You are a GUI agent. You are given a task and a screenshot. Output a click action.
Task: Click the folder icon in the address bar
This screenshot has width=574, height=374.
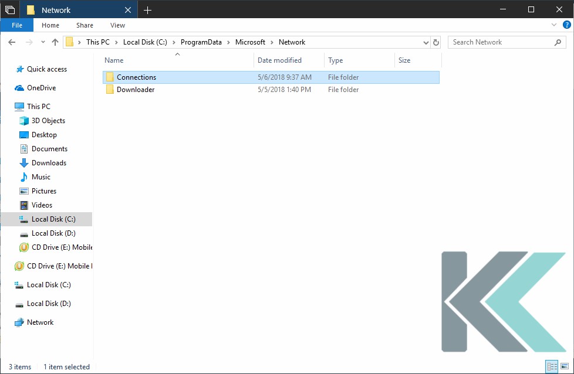click(x=69, y=42)
